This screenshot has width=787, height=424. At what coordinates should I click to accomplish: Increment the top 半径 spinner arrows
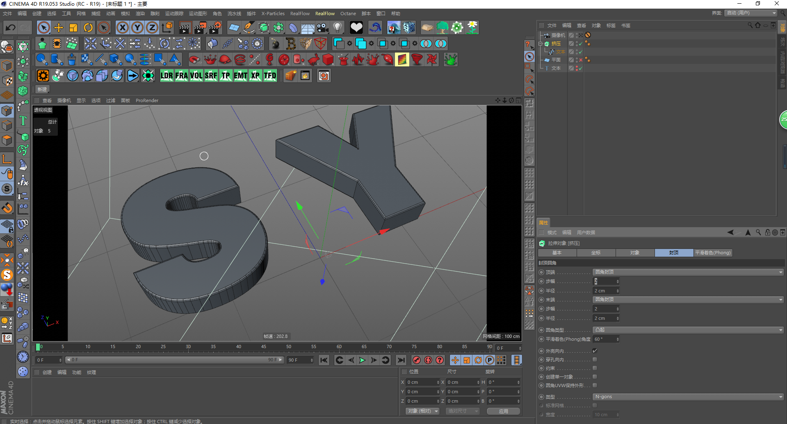coord(617,291)
